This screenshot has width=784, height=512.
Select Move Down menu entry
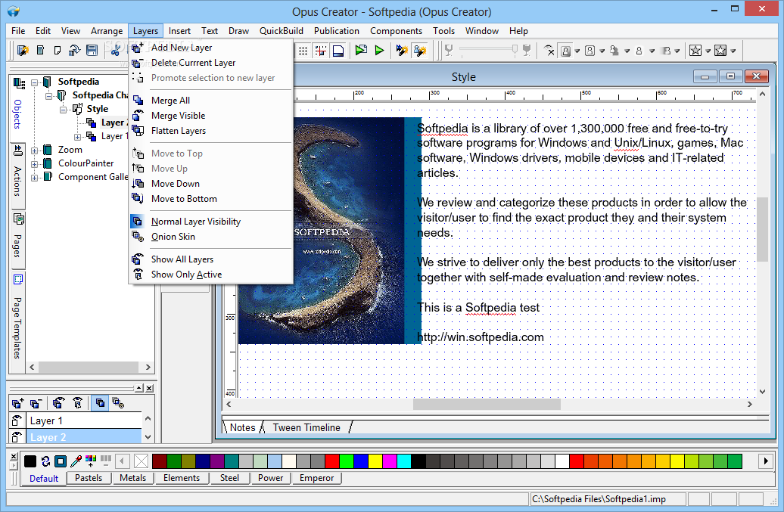(x=210, y=184)
